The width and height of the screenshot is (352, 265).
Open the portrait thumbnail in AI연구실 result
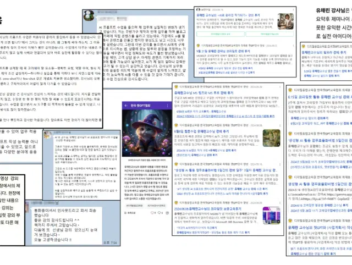pos(285,21)
